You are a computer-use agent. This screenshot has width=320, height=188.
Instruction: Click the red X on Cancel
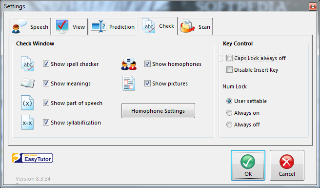[x=287, y=162]
